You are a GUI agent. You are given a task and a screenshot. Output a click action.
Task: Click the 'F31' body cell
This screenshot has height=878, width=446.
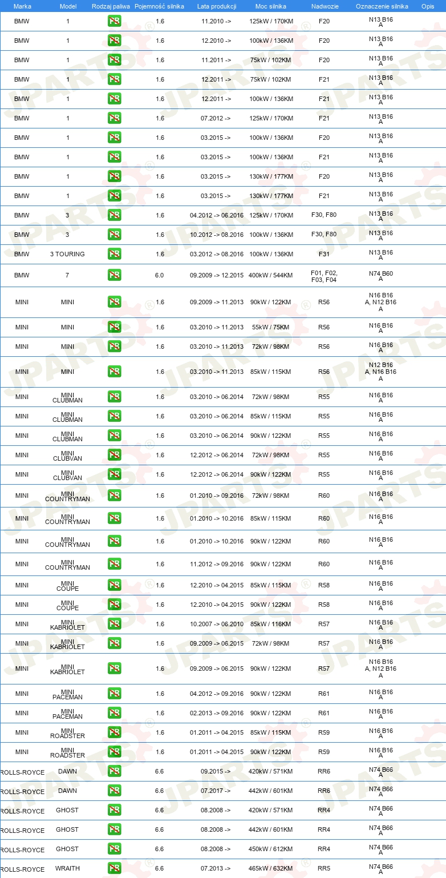(x=324, y=254)
